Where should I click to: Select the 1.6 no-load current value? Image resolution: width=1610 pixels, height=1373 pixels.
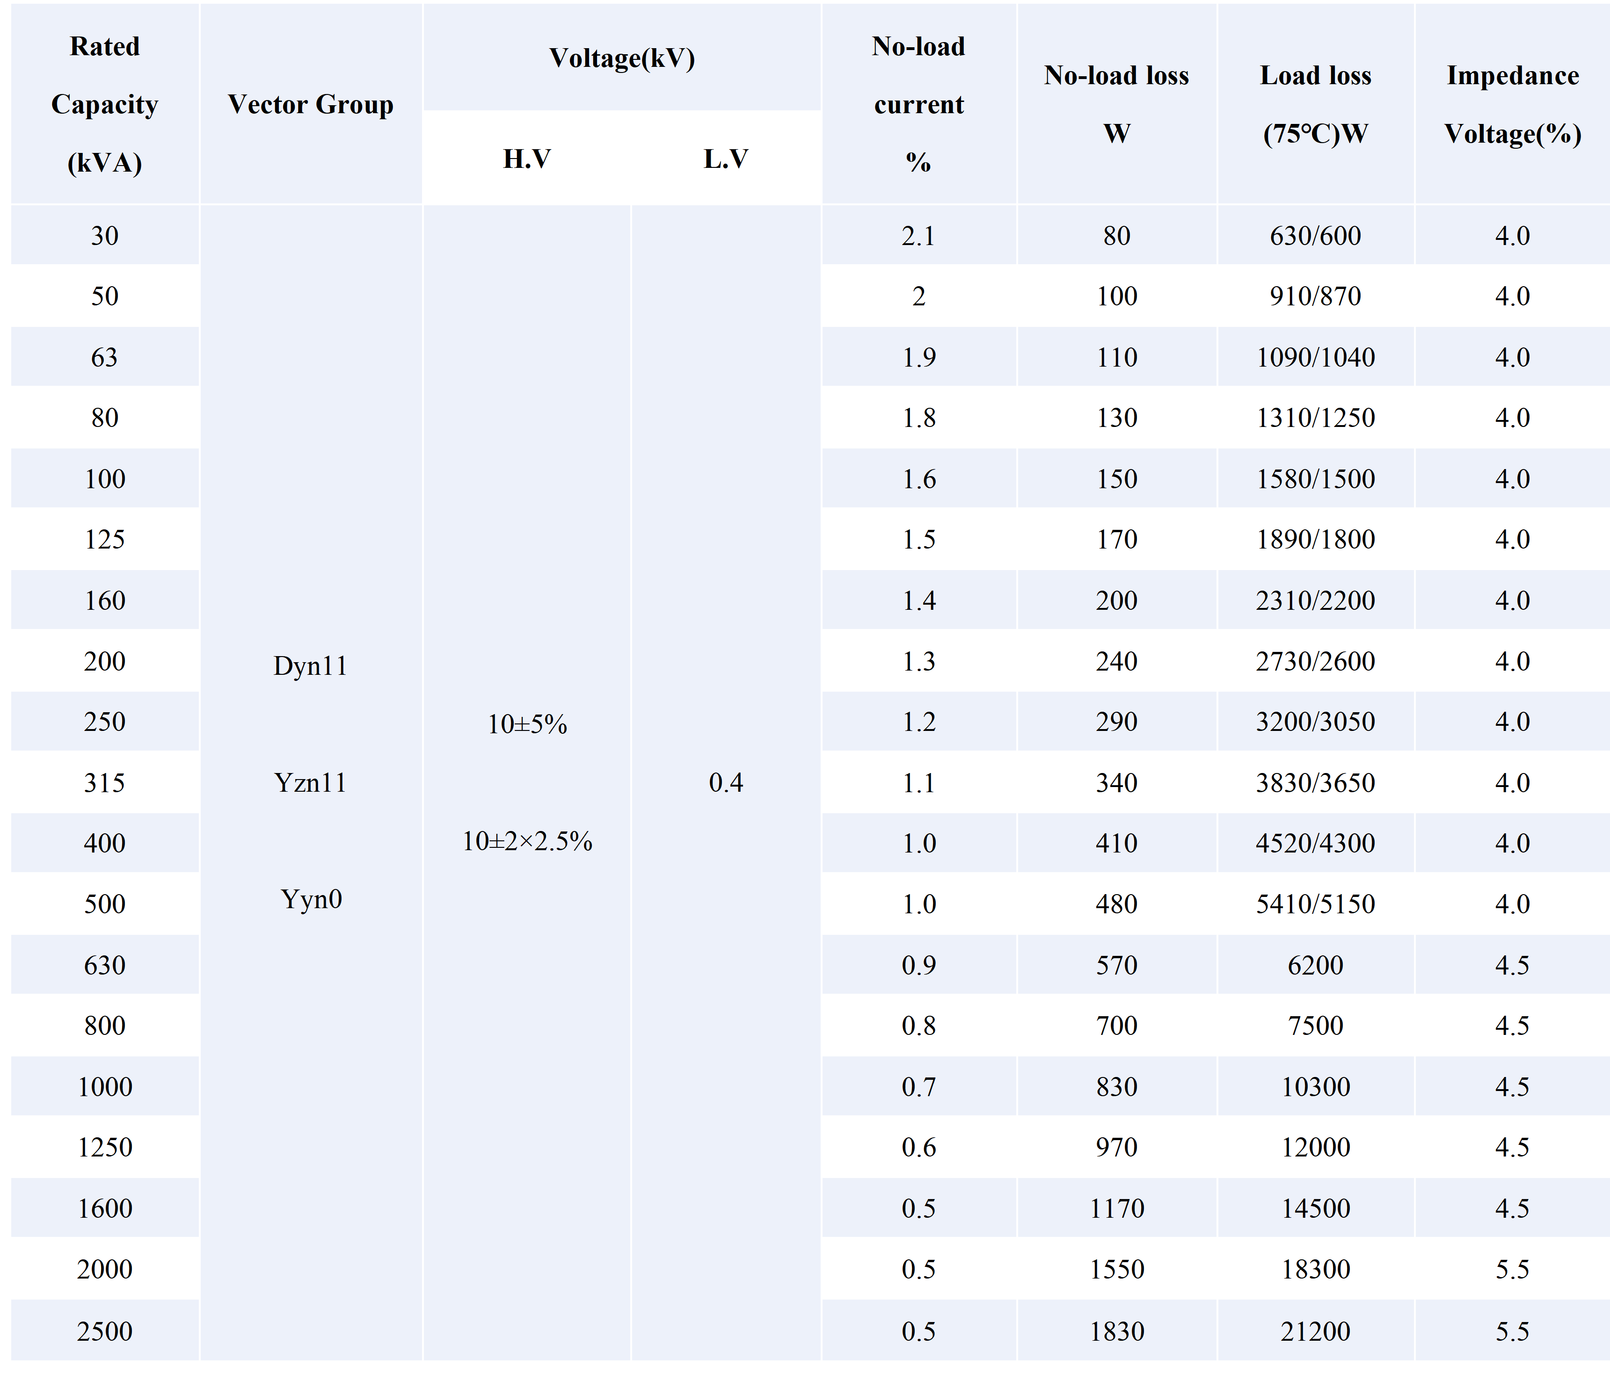918,478
